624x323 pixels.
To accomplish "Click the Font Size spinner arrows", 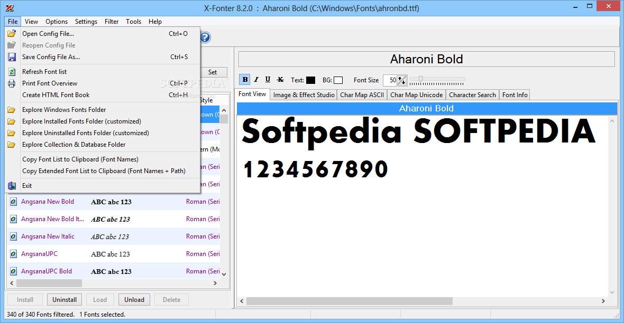I will pyautogui.click(x=401, y=80).
